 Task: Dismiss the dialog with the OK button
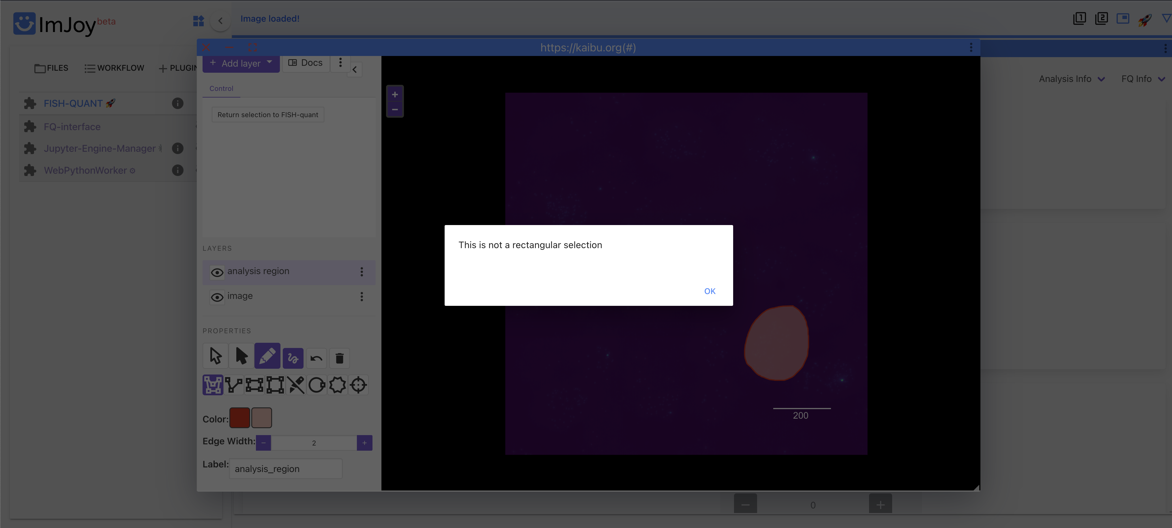[709, 291]
